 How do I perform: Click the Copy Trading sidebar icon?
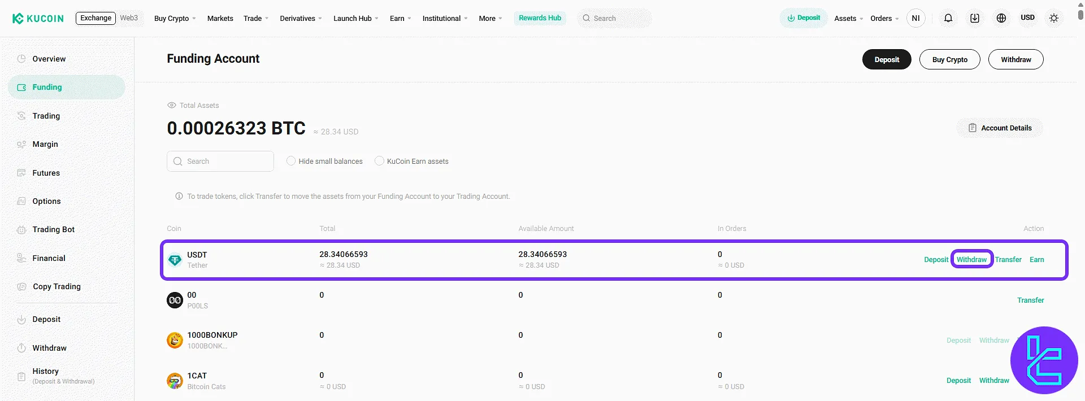[21, 286]
